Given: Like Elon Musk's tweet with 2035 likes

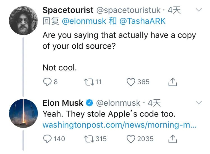Looking at the screenshot, I should coord(131,139).
